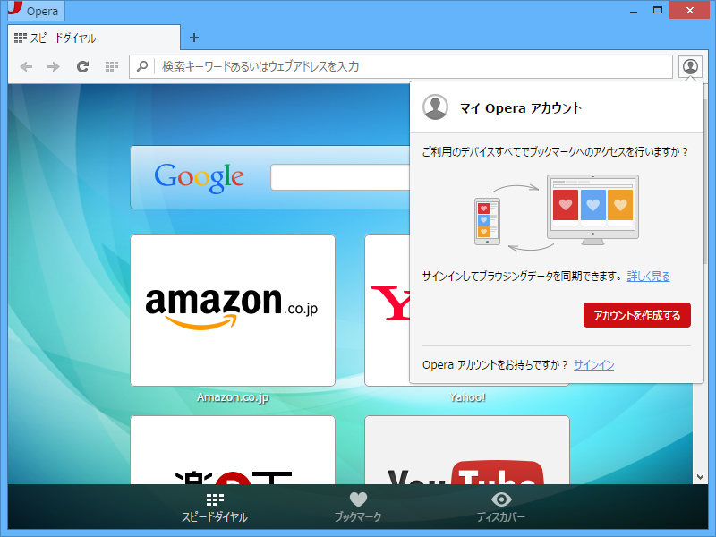Click the back navigation arrow
This screenshot has height=537, width=716.
click(27, 65)
